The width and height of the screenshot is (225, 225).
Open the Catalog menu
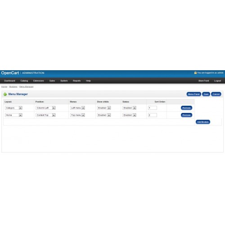pyautogui.click(x=24, y=81)
